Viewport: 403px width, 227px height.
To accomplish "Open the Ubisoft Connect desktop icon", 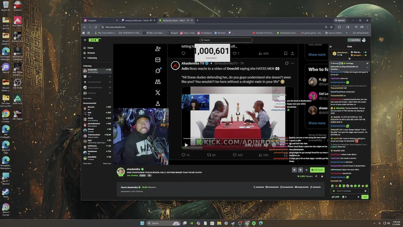I will 6,210.
